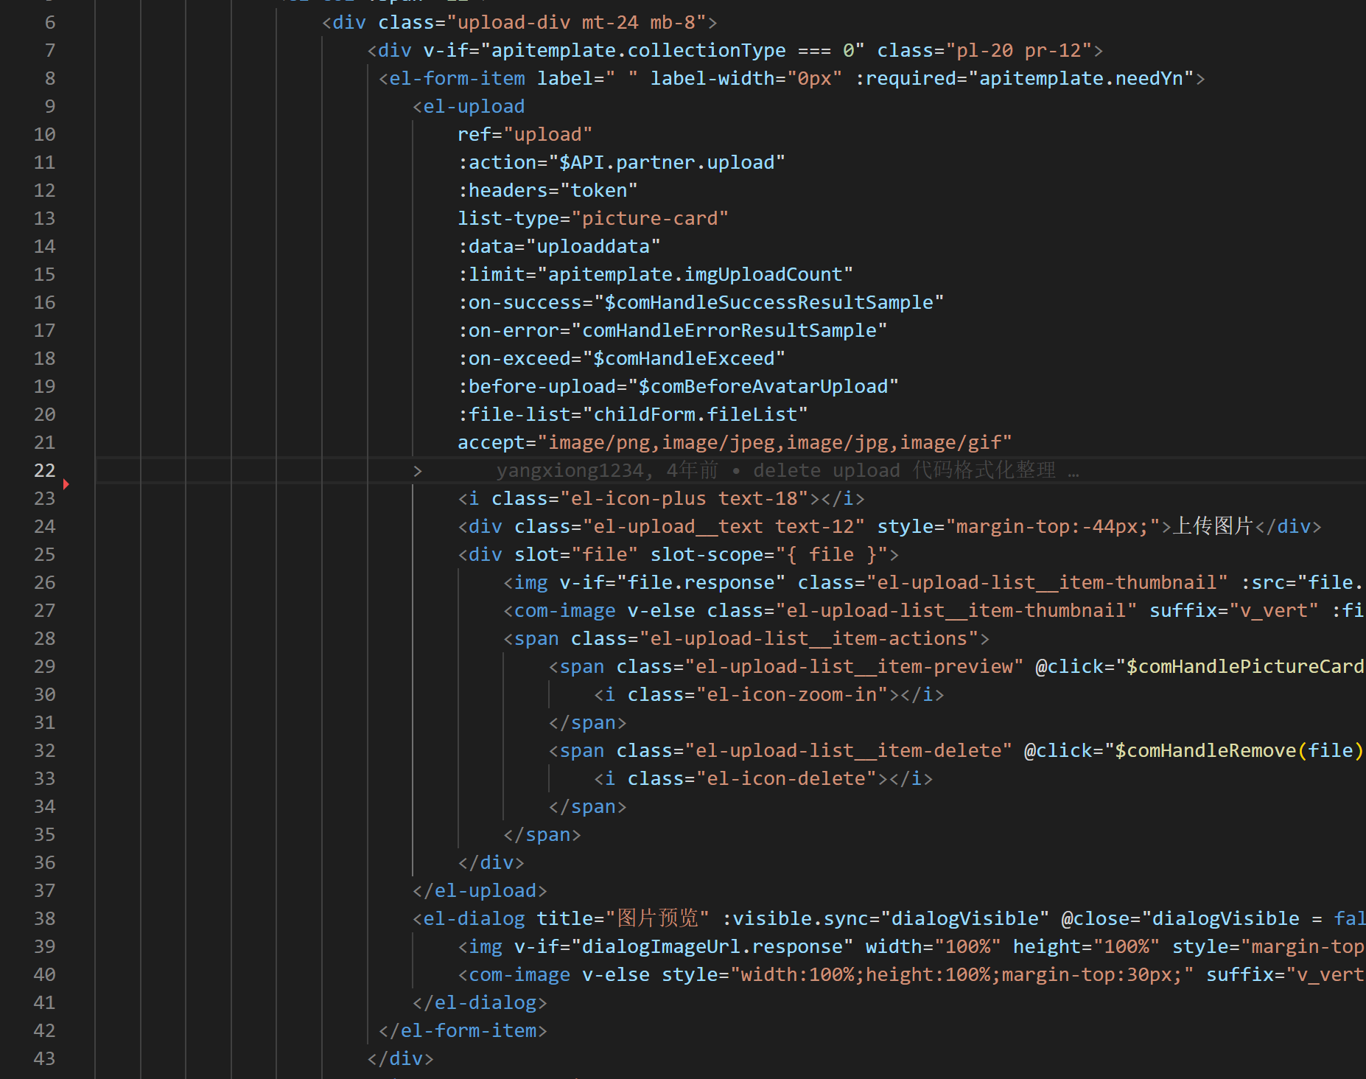Click the apitemplate.needYn required value
This screenshot has width=1366, height=1079.
click(x=1080, y=78)
